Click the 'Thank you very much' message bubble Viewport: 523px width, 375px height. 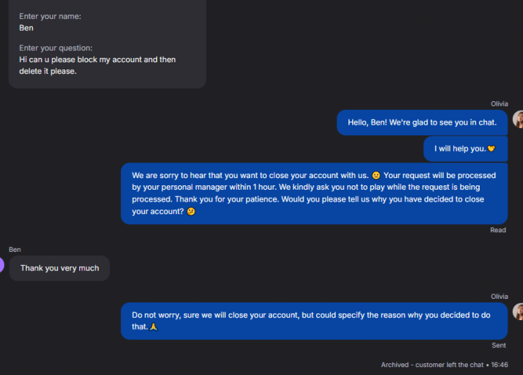pyautogui.click(x=59, y=268)
